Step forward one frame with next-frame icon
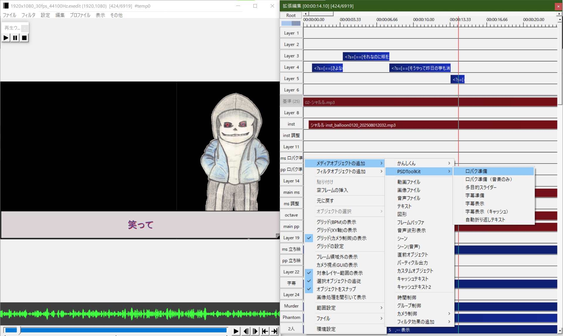The width and height of the screenshot is (563, 336). click(x=255, y=331)
